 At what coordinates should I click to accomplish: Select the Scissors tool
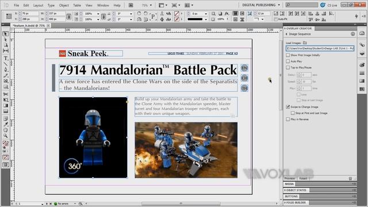click(x=5, y=94)
